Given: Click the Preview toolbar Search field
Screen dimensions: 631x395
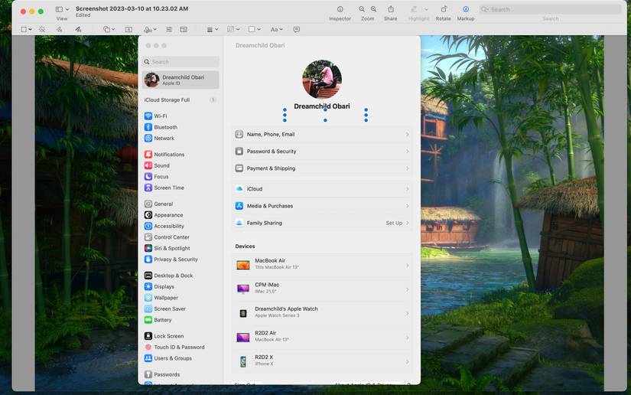Looking at the screenshot, I should click(x=550, y=9).
